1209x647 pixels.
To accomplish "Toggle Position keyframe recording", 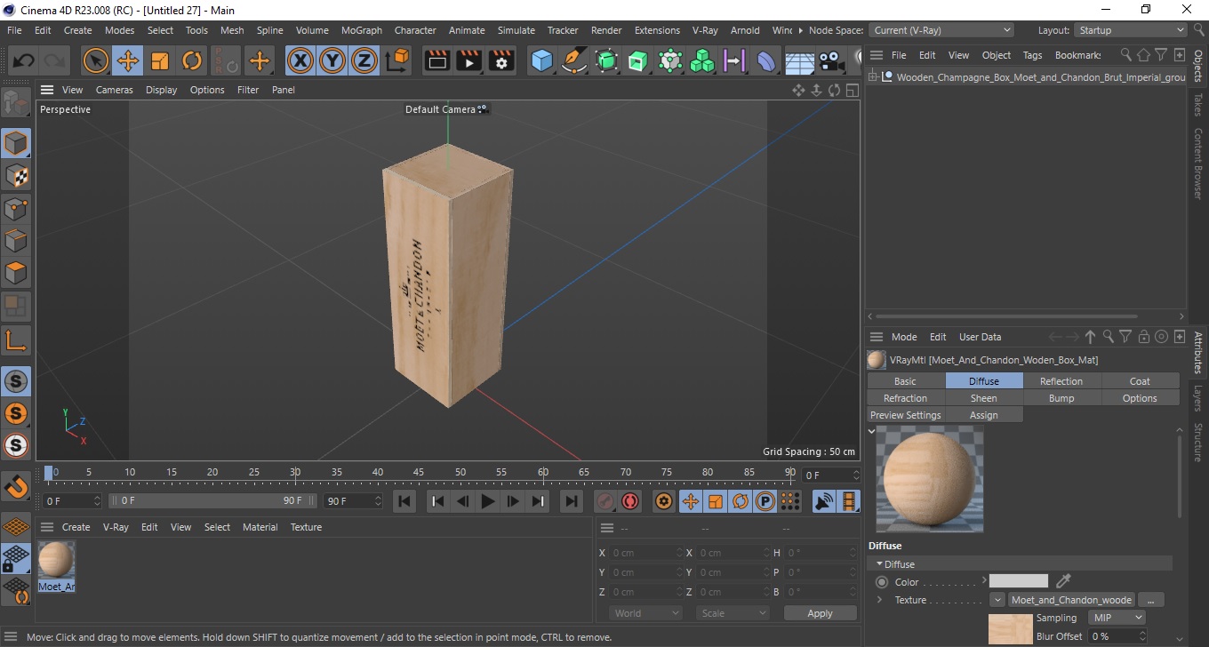I will click(x=690, y=501).
